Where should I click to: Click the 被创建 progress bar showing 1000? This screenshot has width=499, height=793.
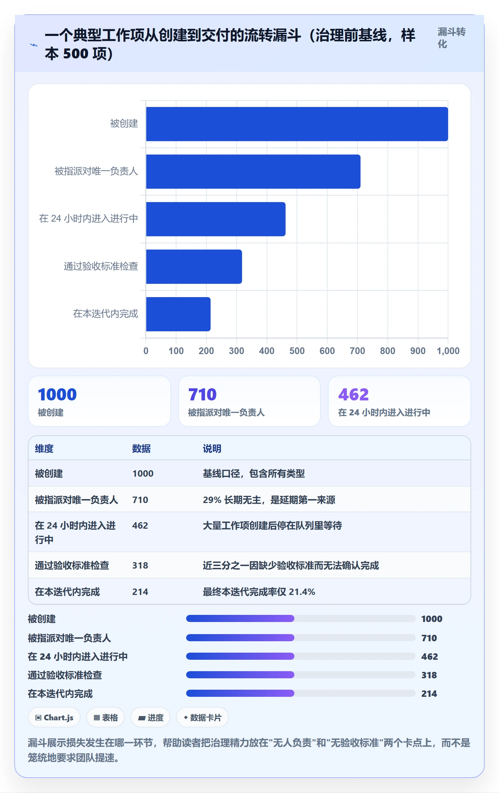[x=301, y=618]
